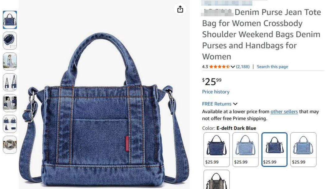This screenshot has width=329, height=189.
Task: Select thumbnail with model in gray dress
Action: [10, 103]
